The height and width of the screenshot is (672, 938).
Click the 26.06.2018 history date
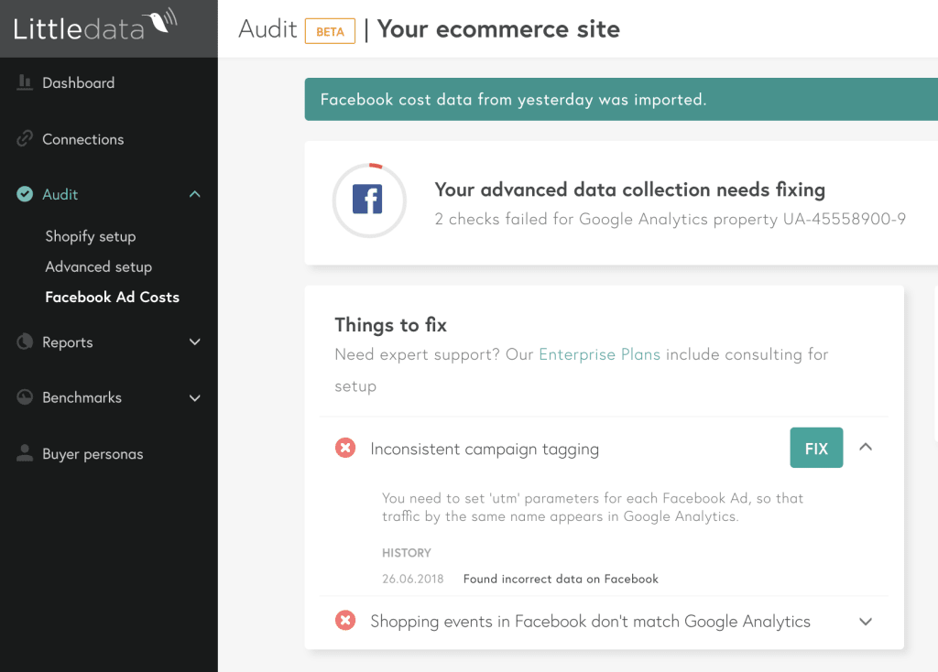coord(413,579)
